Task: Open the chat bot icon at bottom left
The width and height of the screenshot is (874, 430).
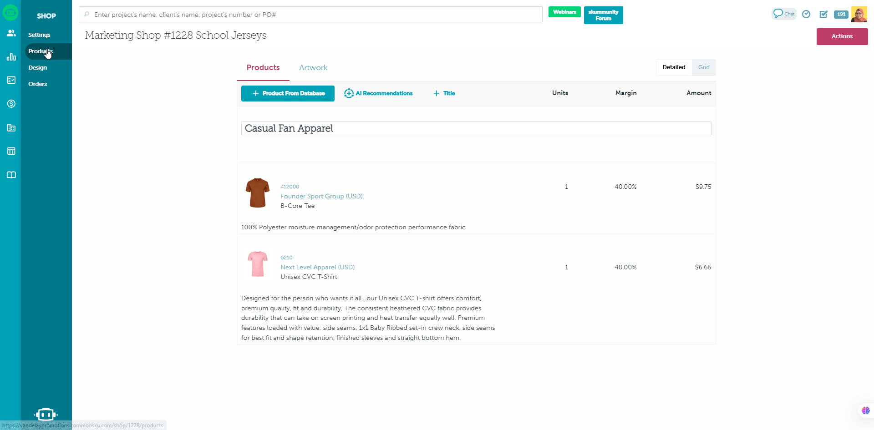Action: [x=46, y=415]
